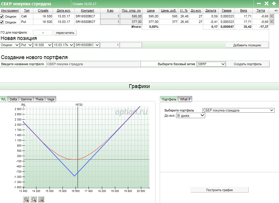
Task: Remove the Call option row with X
Action: (x=271, y=16)
